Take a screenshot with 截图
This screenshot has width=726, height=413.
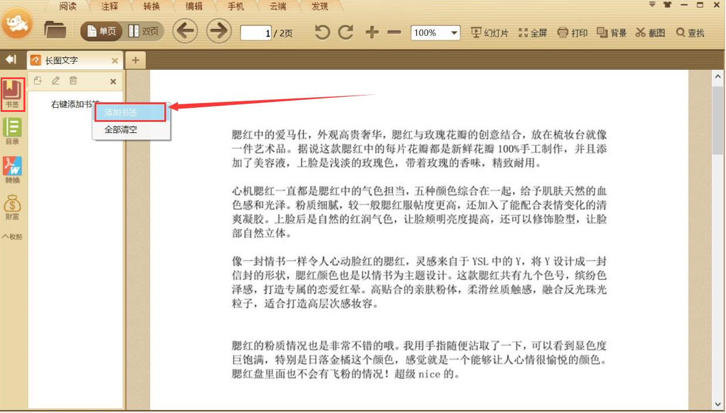tap(650, 33)
